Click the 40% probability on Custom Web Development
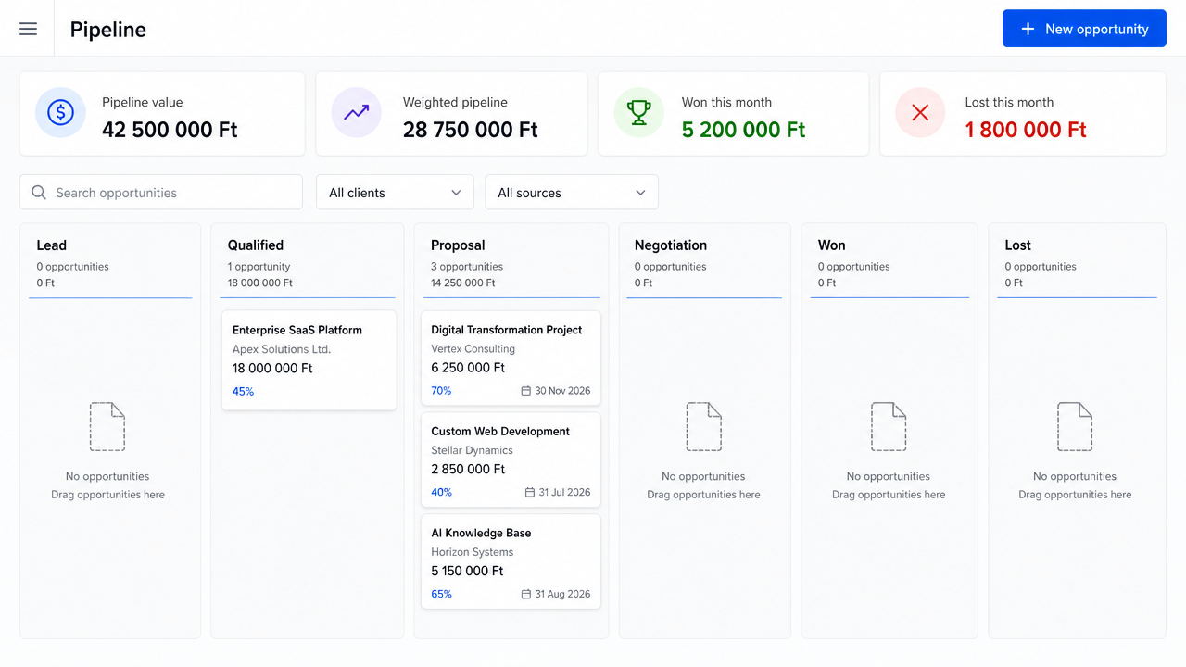Viewport: 1186px width, 667px height. pyautogui.click(x=442, y=493)
